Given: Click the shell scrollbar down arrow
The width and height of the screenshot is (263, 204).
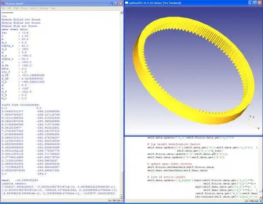Looking at the screenshot, I should click(x=121, y=197).
